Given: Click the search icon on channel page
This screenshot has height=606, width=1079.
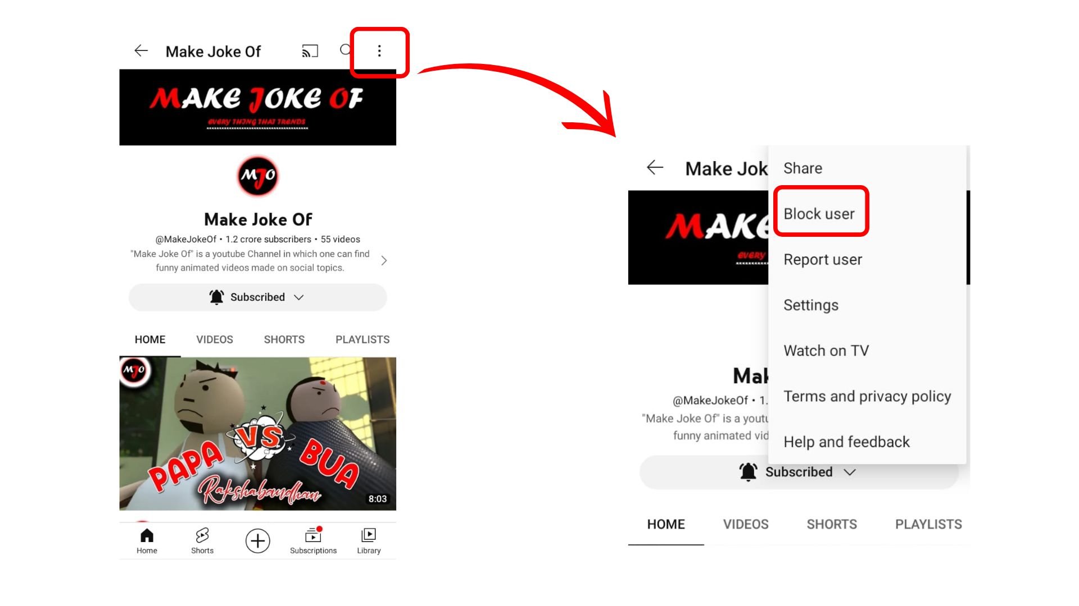Looking at the screenshot, I should pyautogui.click(x=346, y=50).
